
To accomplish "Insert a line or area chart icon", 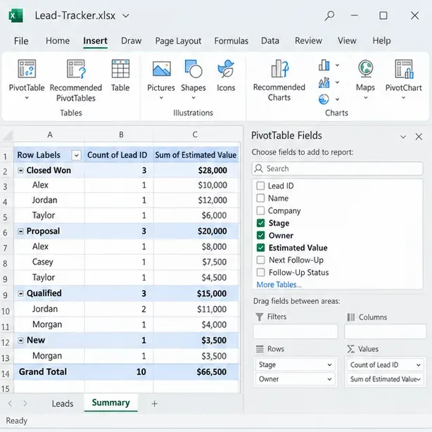I will (324, 82).
